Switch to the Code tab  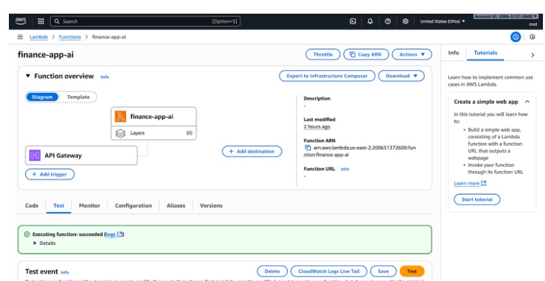click(x=31, y=205)
